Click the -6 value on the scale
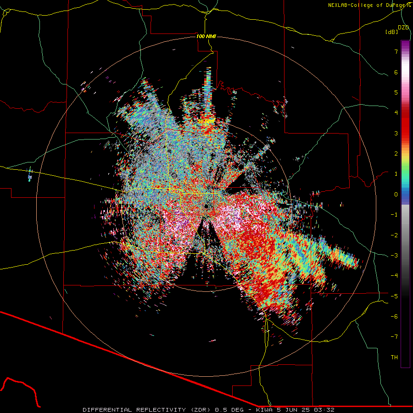Screen dimensions: 413x413 (394, 317)
